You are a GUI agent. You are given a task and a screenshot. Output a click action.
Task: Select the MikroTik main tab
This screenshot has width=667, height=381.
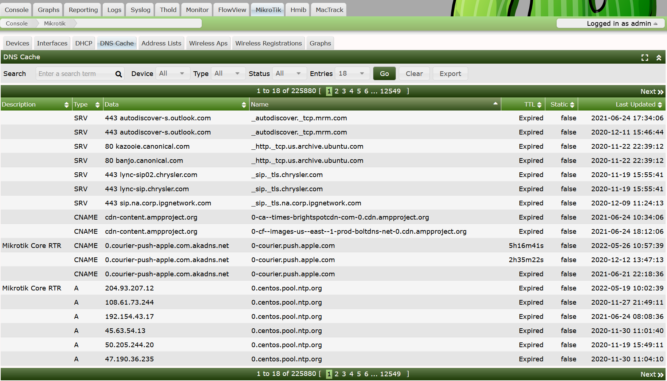(x=268, y=10)
